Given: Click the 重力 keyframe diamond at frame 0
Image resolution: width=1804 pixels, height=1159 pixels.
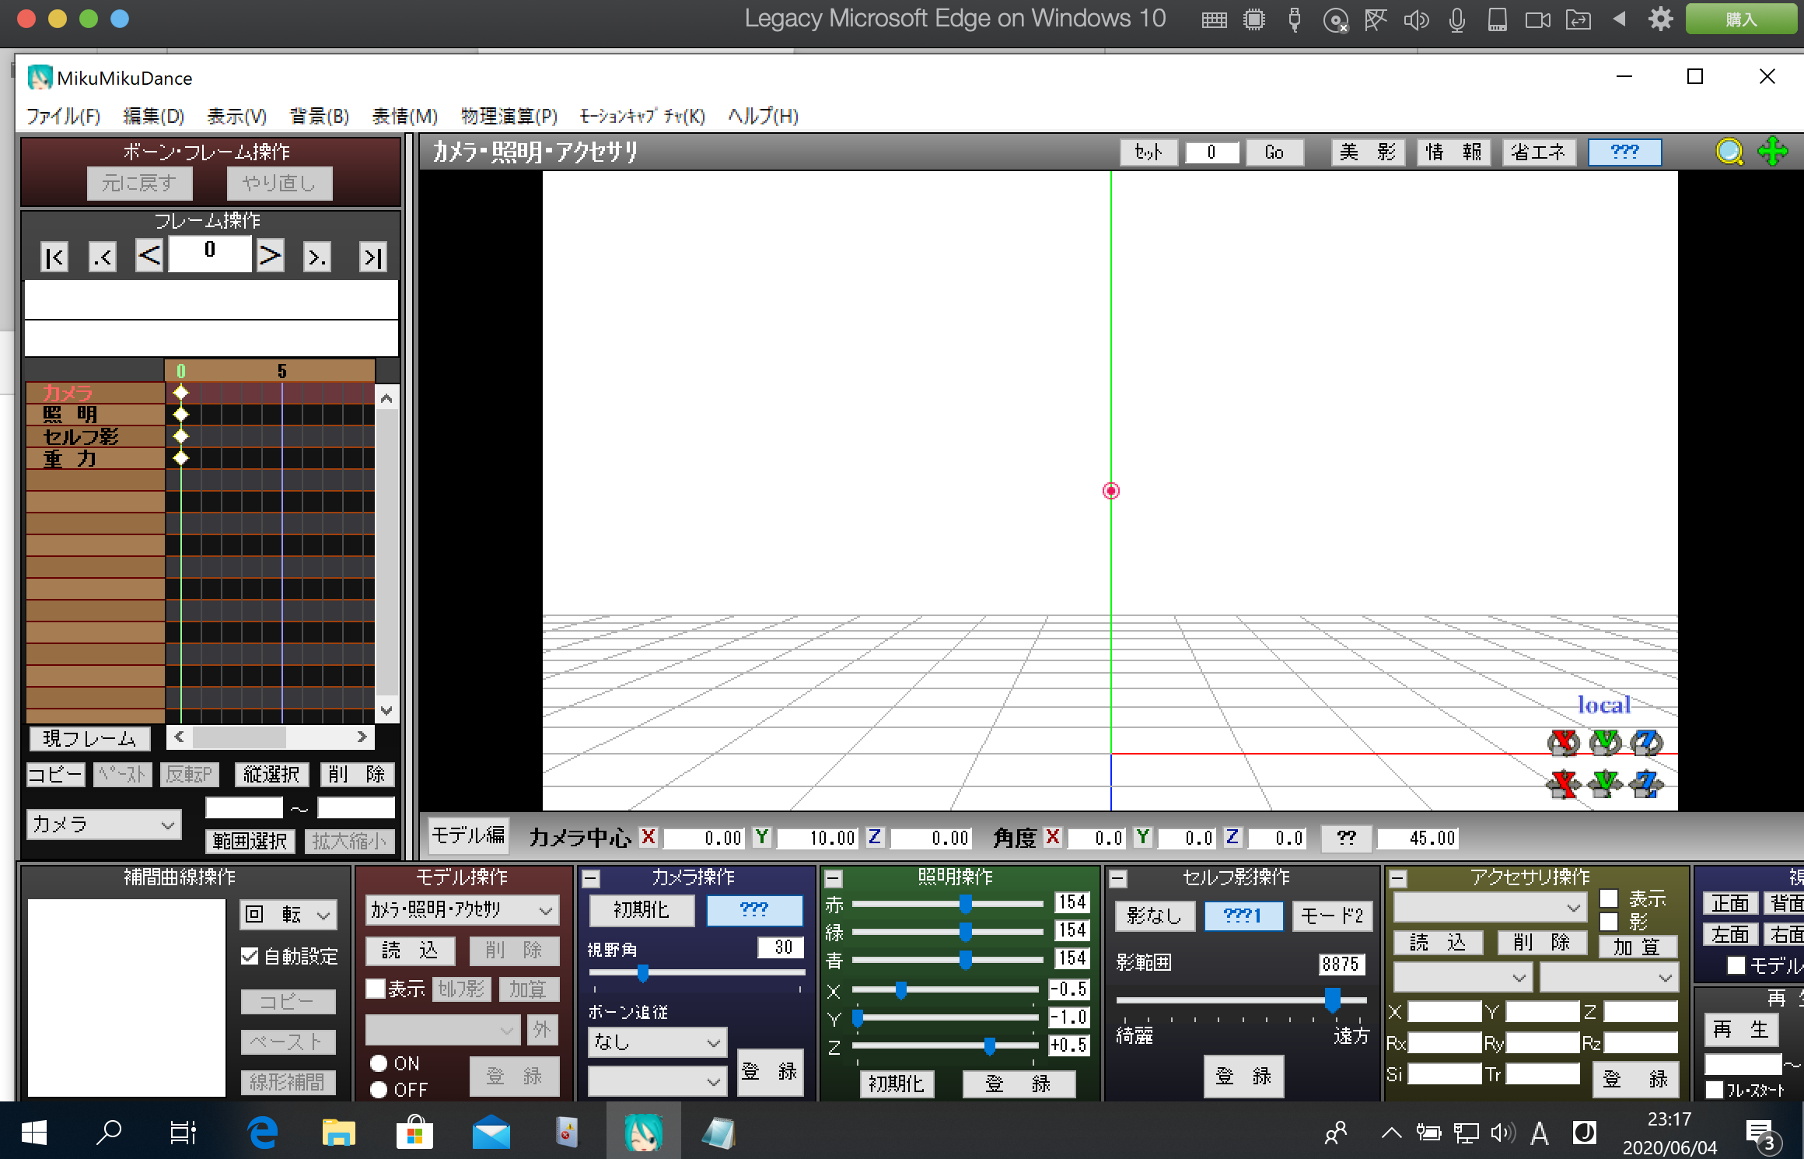Looking at the screenshot, I should coord(181,458).
